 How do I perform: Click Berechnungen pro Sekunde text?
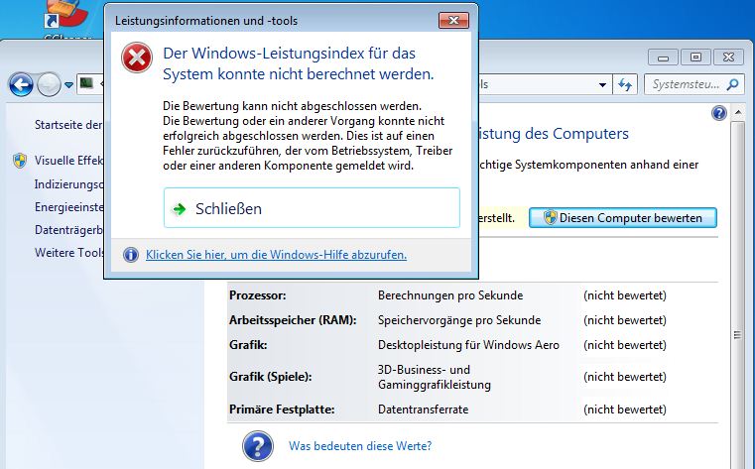click(x=450, y=295)
